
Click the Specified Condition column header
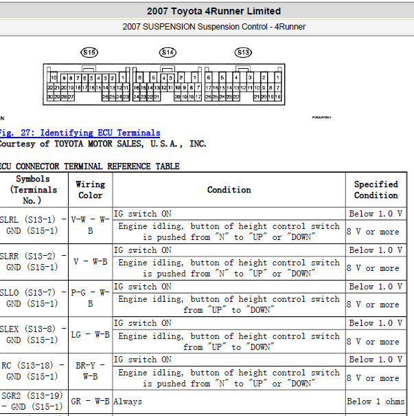point(376,190)
